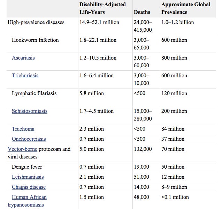
Task: Follow the Schistosomiasis link
Action: [x=30, y=111]
